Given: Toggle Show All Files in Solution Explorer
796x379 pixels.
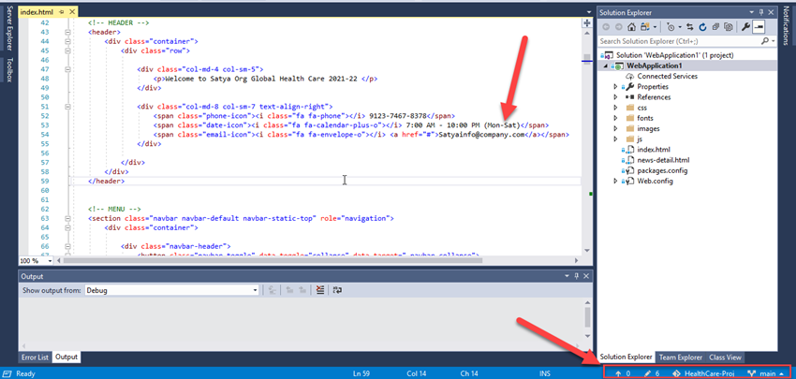Looking at the screenshot, I should click(x=729, y=26).
